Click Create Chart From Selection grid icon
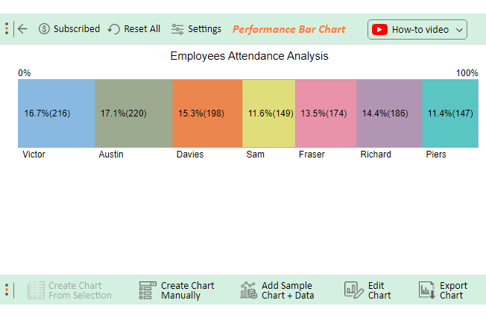 pyautogui.click(x=36, y=290)
